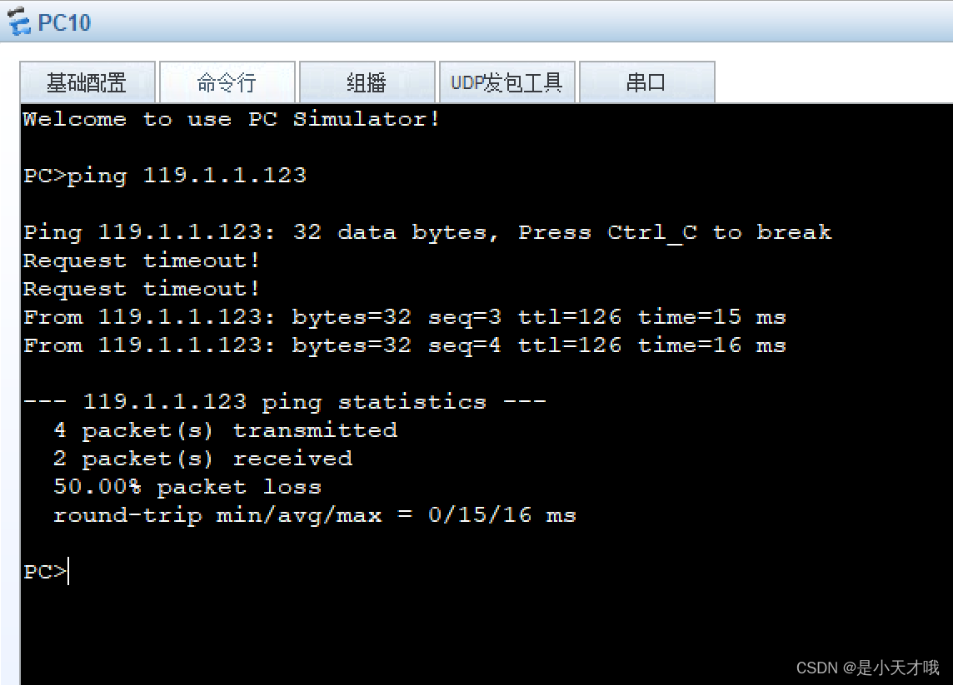Click the seq=4 ping reply line

tap(404, 345)
